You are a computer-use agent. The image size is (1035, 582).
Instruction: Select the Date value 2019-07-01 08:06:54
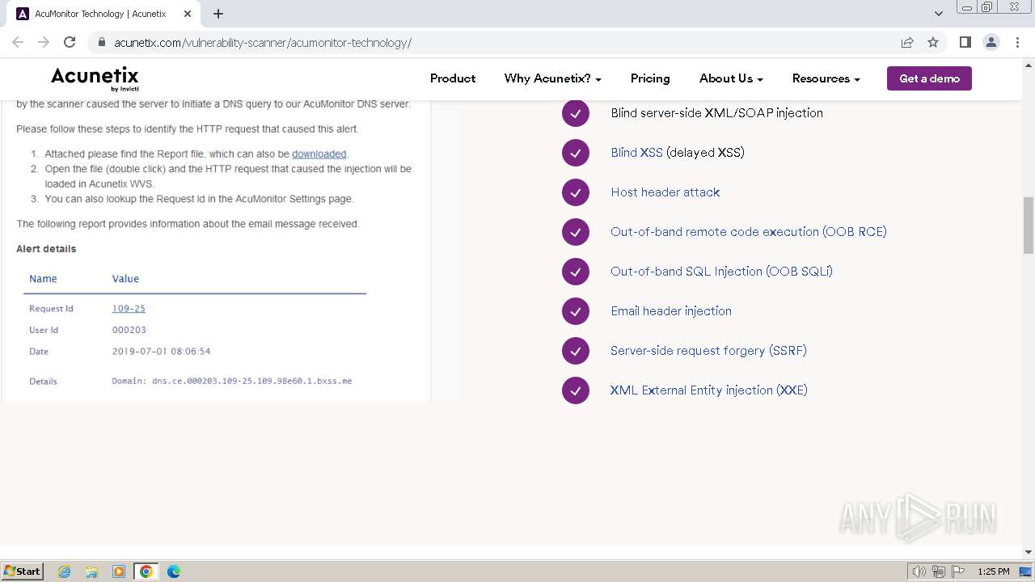[161, 352]
